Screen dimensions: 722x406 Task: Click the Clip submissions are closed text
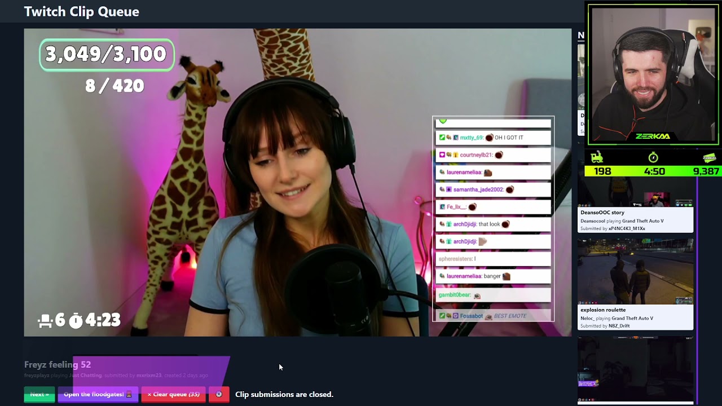[284, 394]
